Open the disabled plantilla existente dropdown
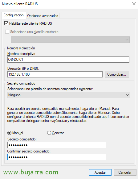The width and height of the screenshot is (138, 179). (70, 40)
